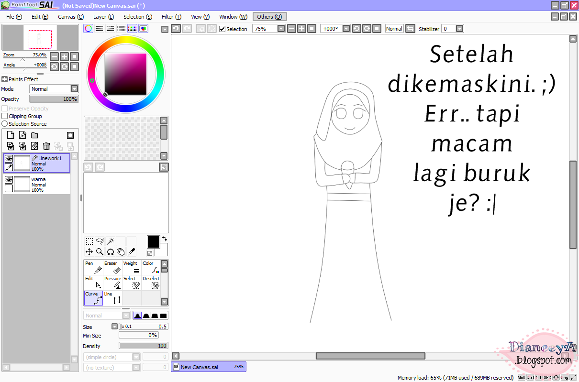The image size is (579, 382).
Task: Pick the magic wand tool
Action: coord(111,241)
